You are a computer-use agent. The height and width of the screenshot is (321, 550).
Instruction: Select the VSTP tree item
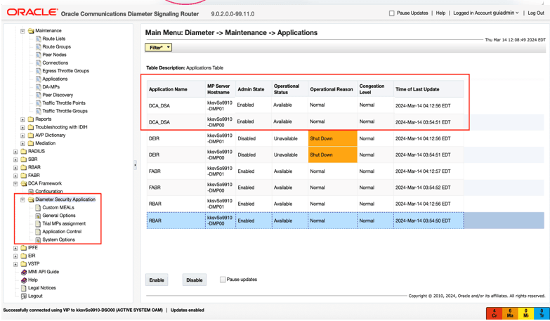[34, 264]
